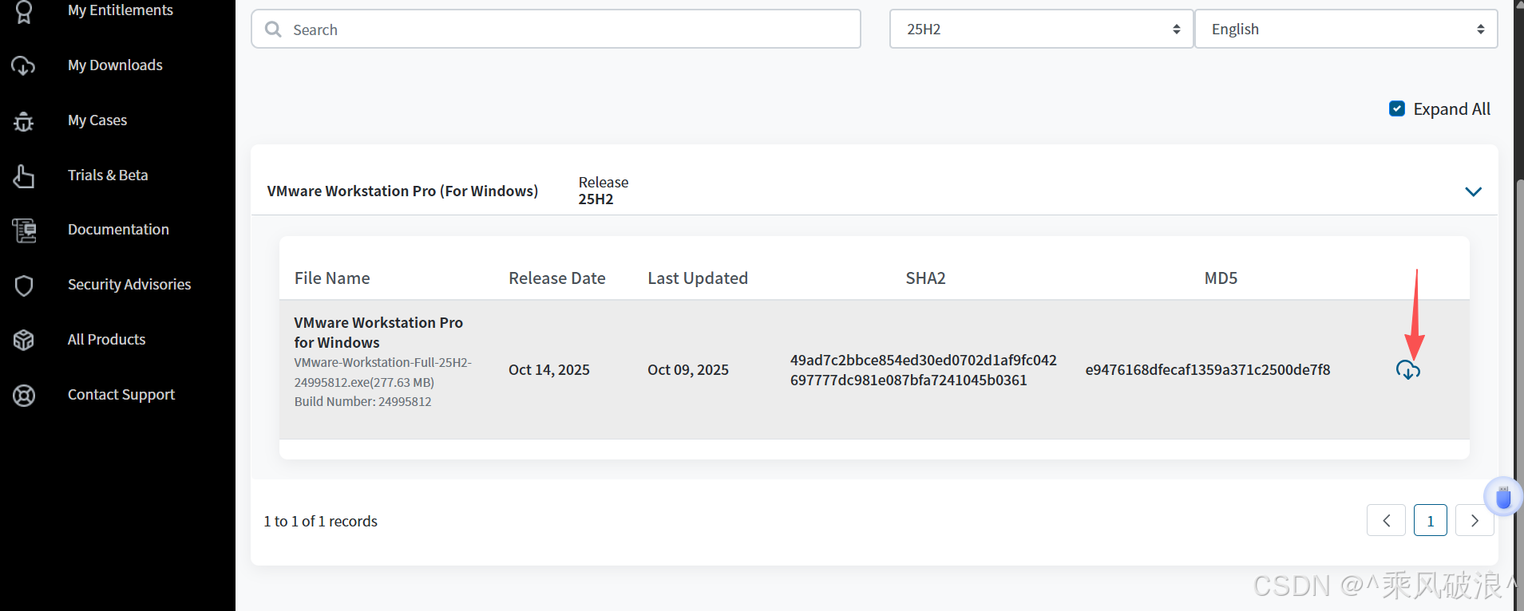Viewport: 1524px width, 611px height.
Task: Browse All Products from sidebar
Action: (x=107, y=340)
